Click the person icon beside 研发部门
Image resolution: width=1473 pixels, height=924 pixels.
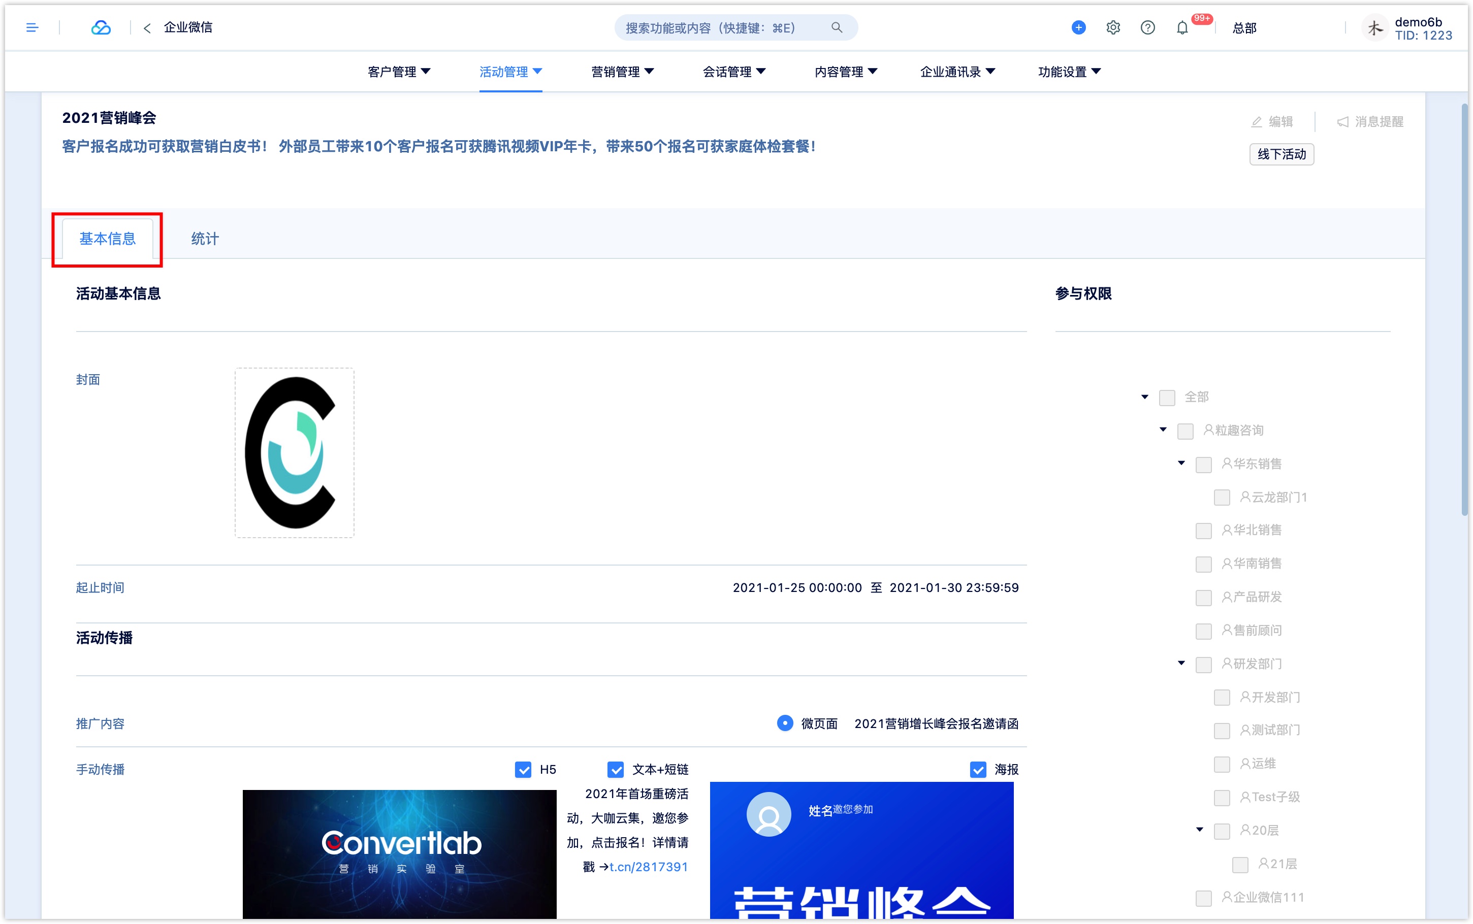[x=1226, y=663]
